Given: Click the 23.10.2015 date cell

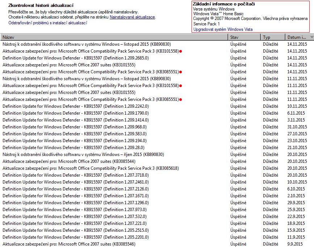Looking at the screenshot, I should click(x=297, y=141).
